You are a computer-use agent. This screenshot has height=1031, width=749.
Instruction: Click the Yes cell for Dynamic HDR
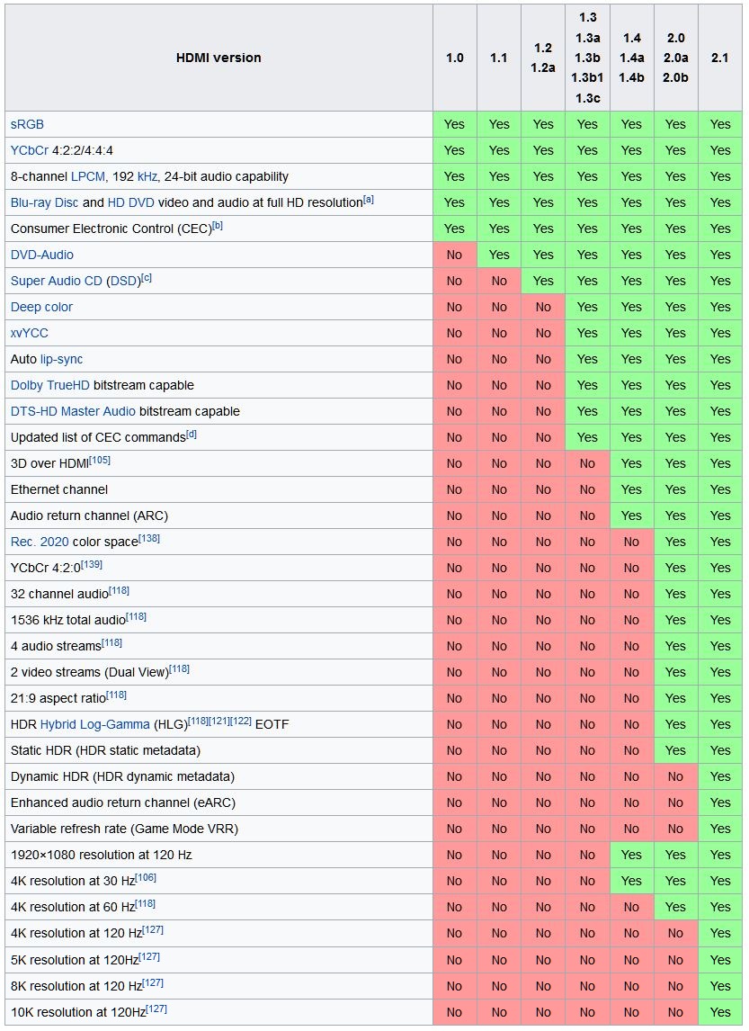(x=720, y=776)
